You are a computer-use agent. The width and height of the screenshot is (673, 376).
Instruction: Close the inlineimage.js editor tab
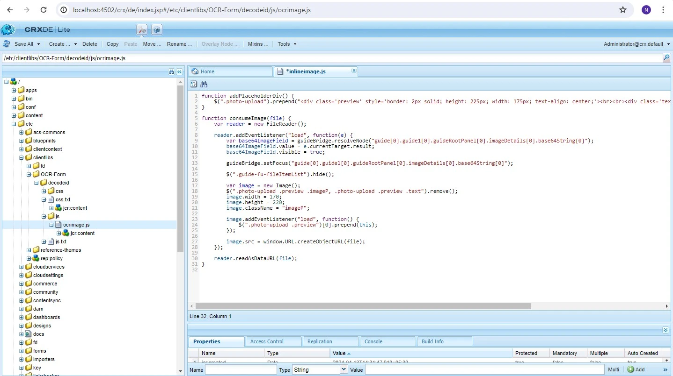[354, 71]
